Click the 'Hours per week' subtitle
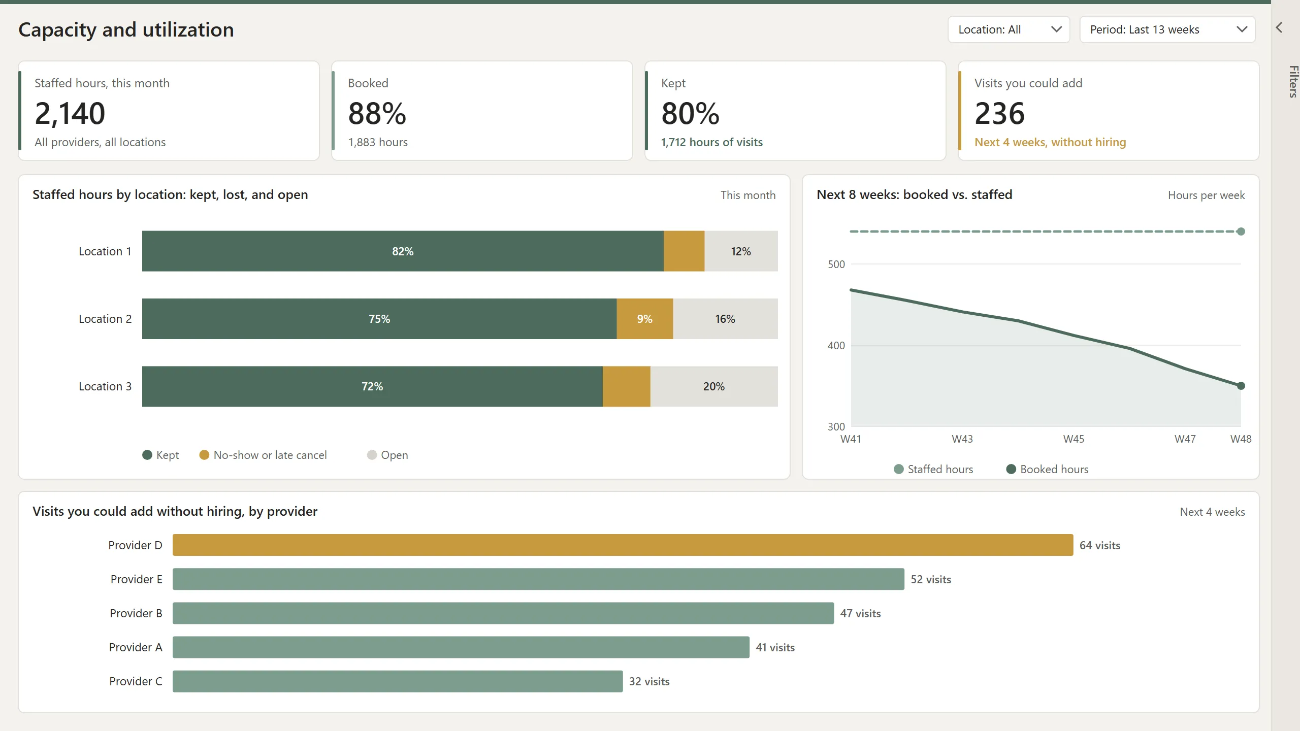Screen dimensions: 1300x731 point(1207,195)
